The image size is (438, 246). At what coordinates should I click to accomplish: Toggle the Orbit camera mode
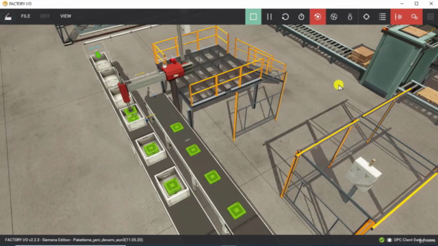tap(318, 16)
